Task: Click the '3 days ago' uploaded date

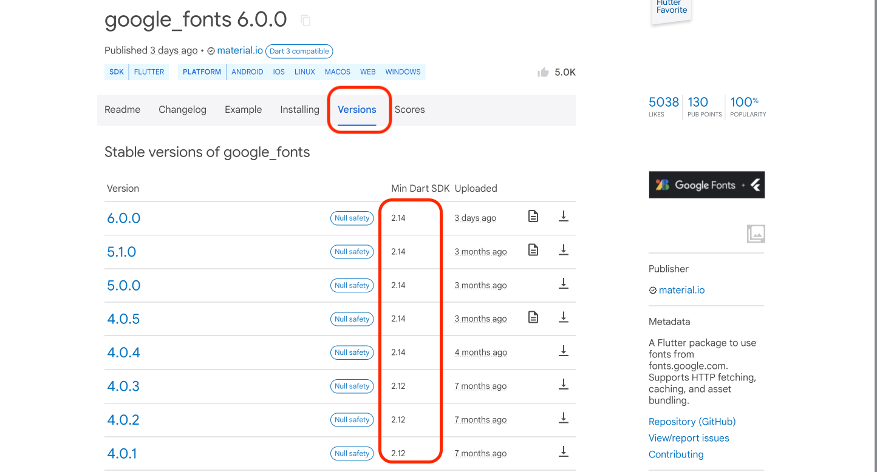Action: tap(476, 218)
